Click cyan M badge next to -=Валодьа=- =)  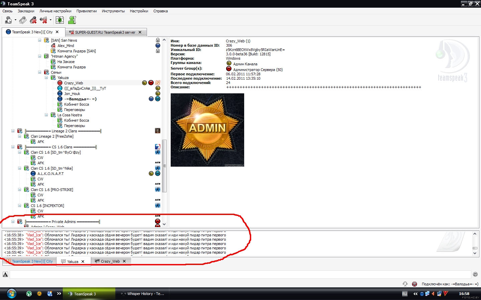[x=158, y=99]
